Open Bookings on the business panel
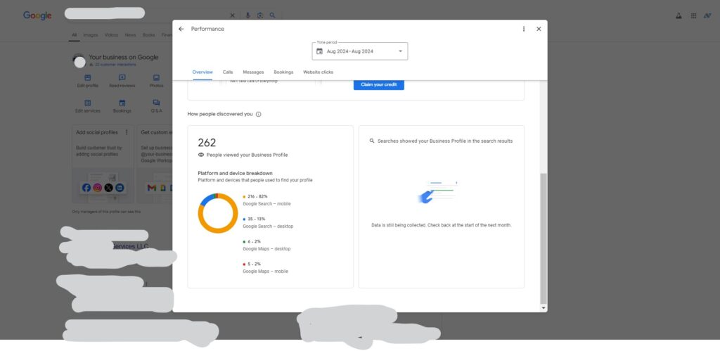 122,107
